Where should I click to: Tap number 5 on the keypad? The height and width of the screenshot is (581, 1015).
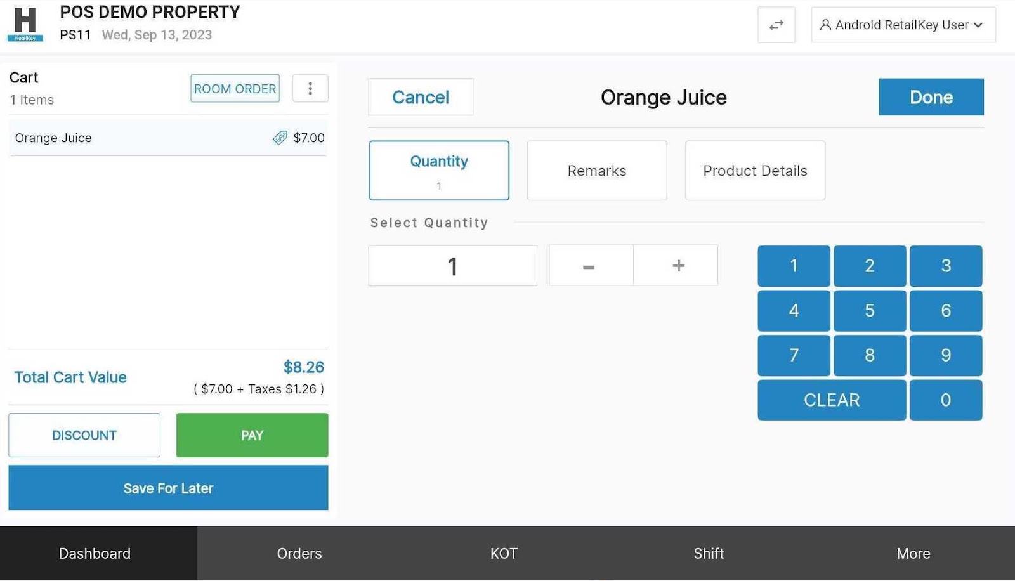click(x=869, y=311)
